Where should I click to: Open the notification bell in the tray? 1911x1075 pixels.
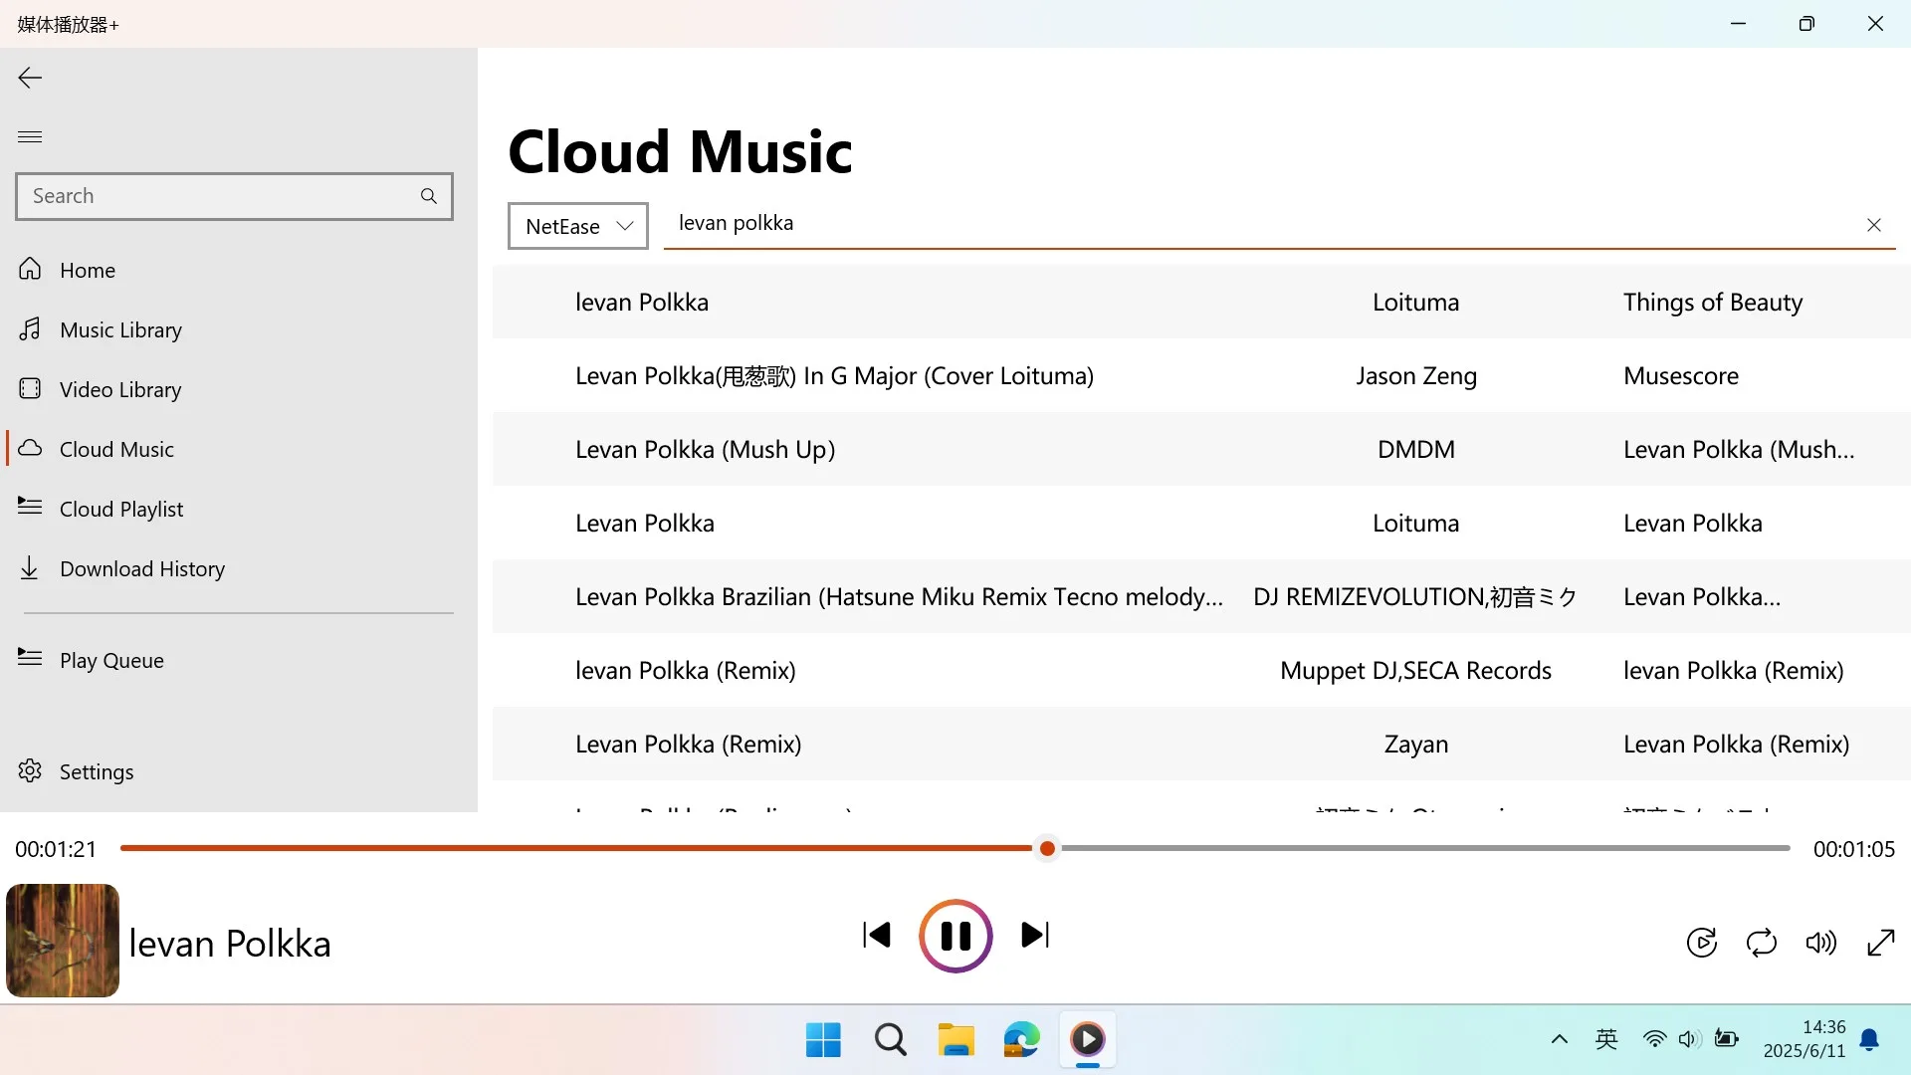(1870, 1040)
